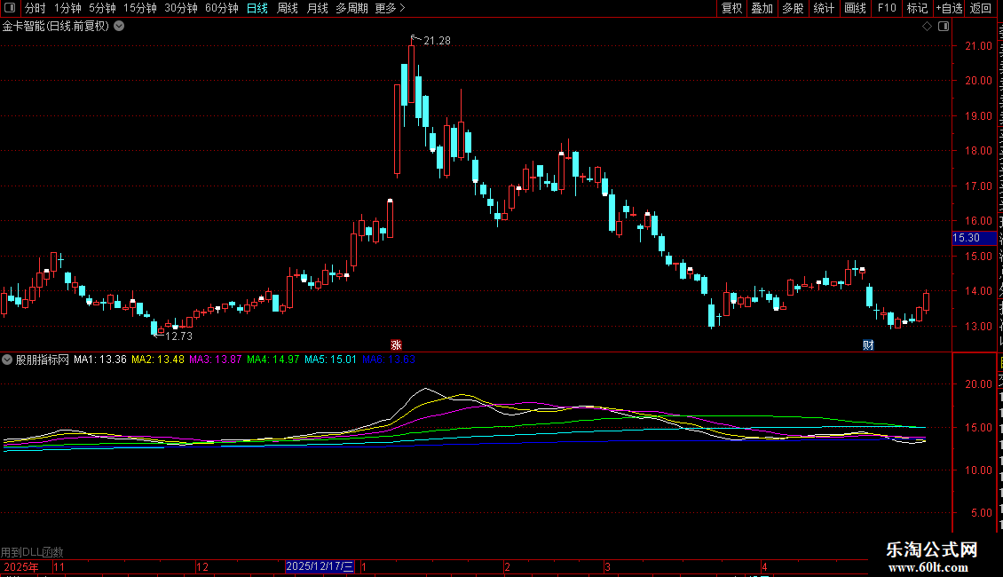Expand the 更多 periods menu
This screenshot has height=577, width=1003.
click(x=390, y=8)
